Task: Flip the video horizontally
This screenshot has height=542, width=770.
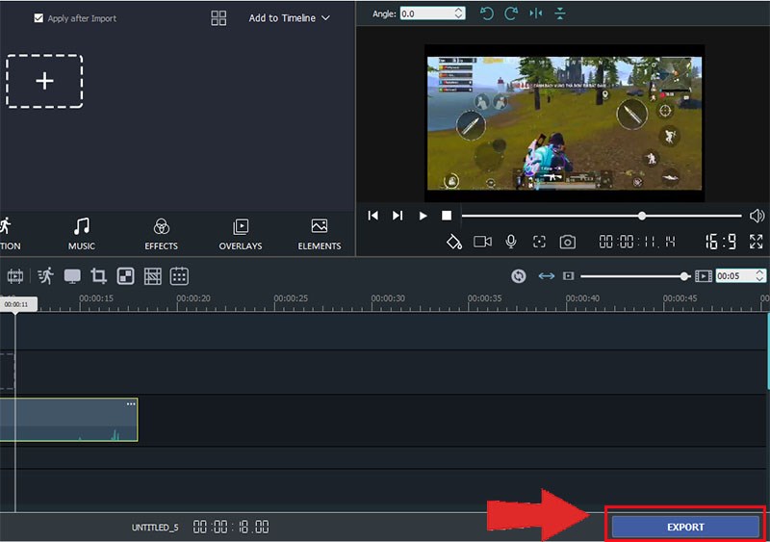Action: point(536,13)
